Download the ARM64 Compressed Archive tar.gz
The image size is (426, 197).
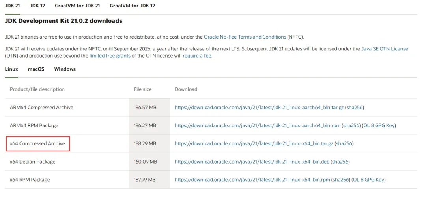259,107
